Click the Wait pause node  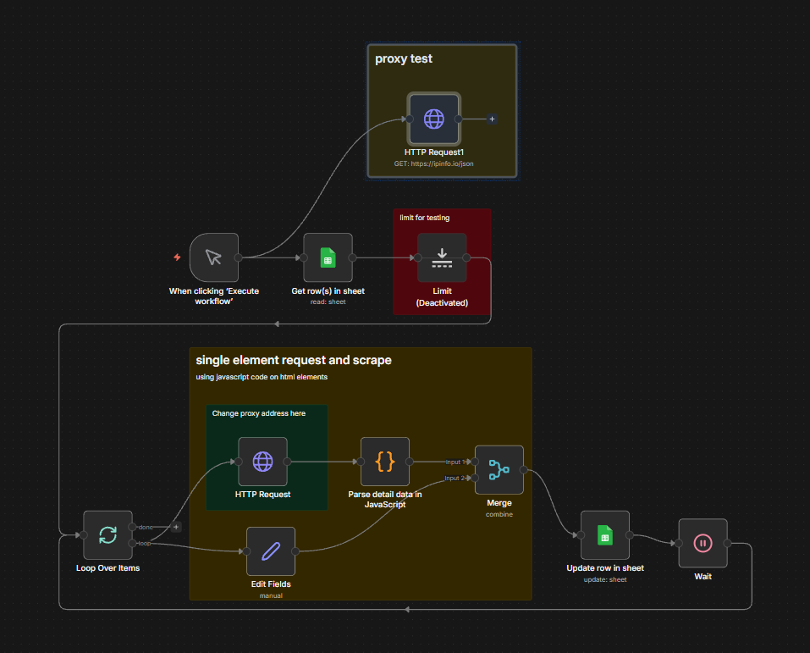click(703, 543)
